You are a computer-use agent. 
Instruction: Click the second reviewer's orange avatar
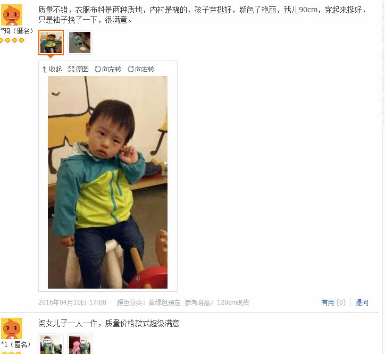(12, 328)
